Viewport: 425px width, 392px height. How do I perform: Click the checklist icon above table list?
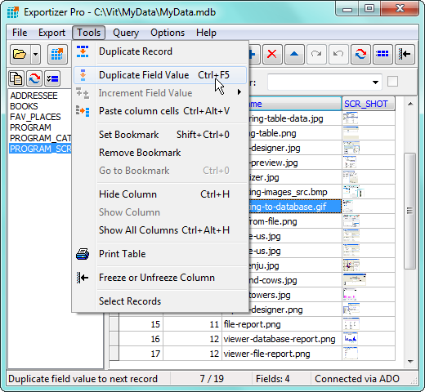pos(52,78)
